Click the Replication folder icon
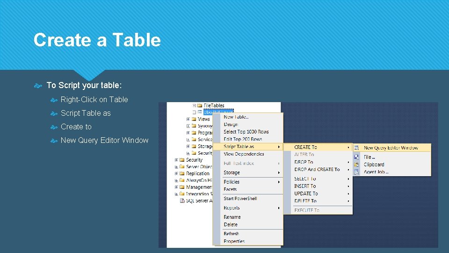 182,173
